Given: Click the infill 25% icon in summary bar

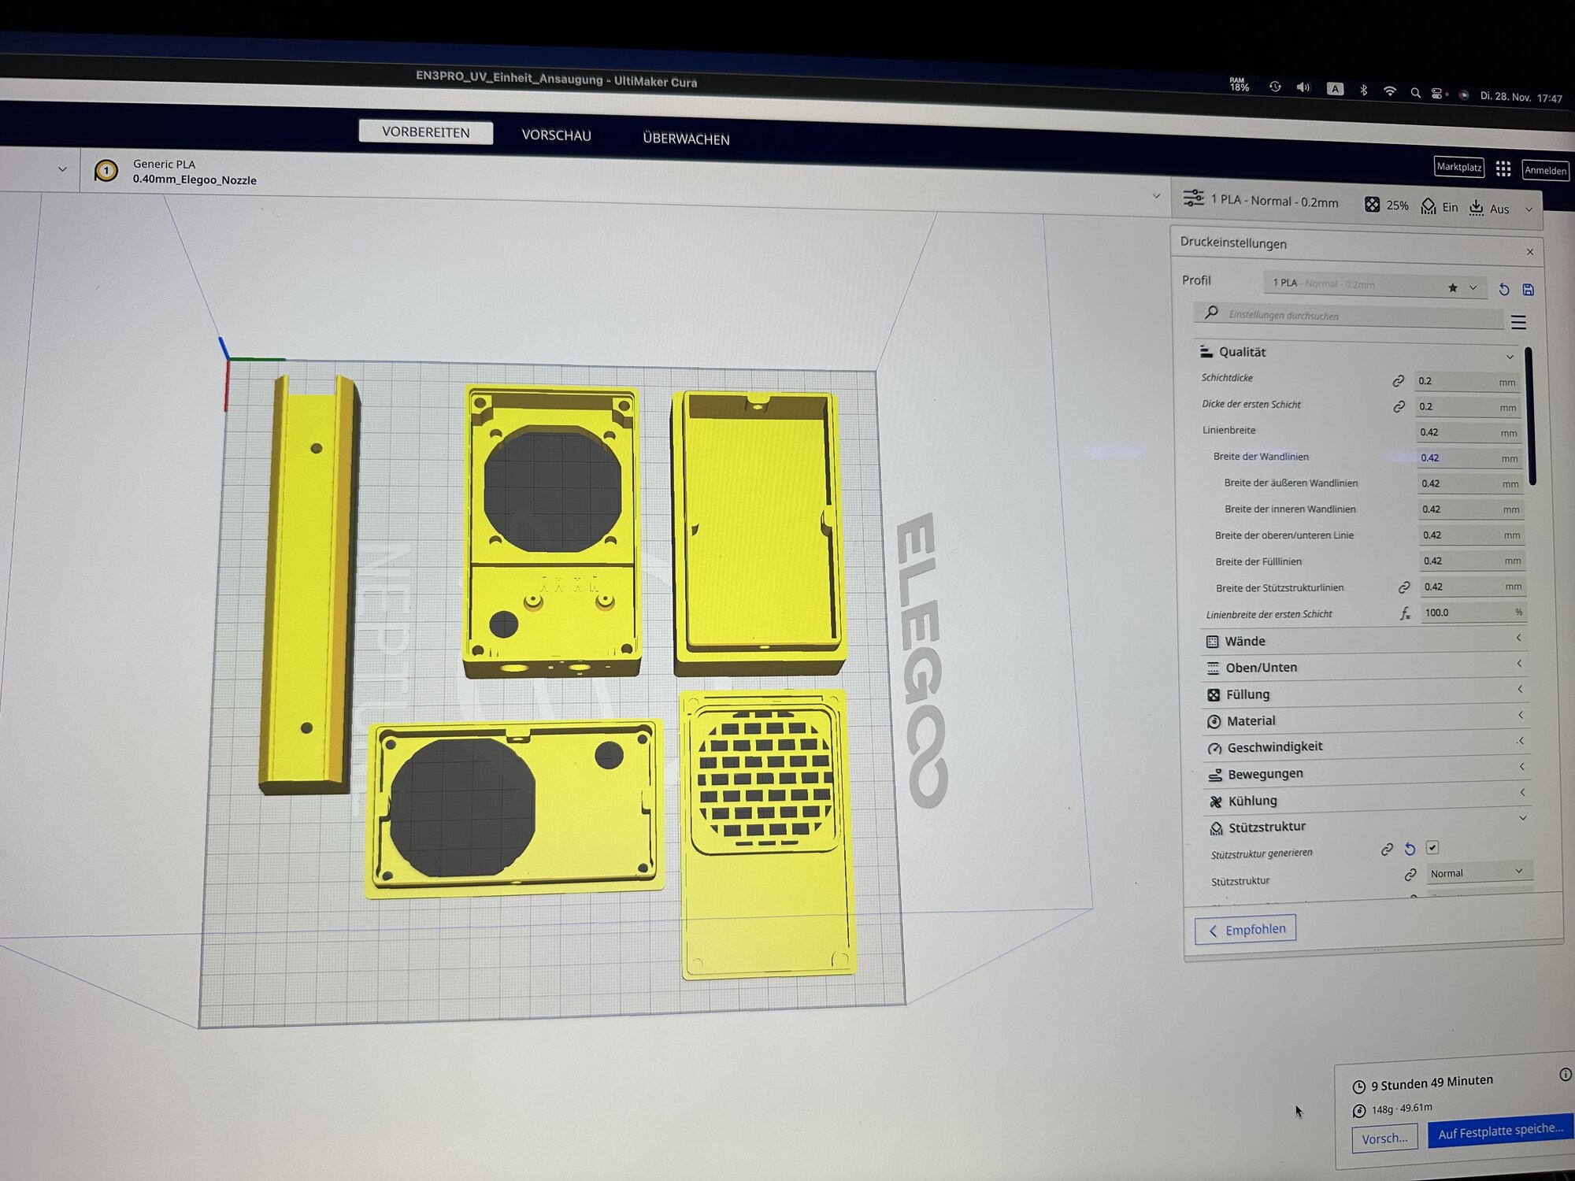Looking at the screenshot, I should click(1372, 205).
